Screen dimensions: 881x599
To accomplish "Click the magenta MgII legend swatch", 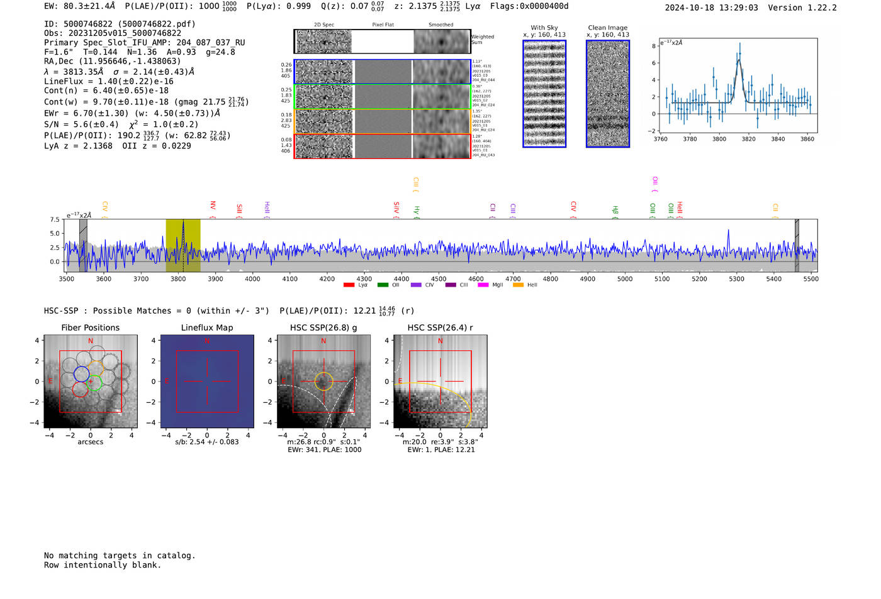I will (x=483, y=285).
